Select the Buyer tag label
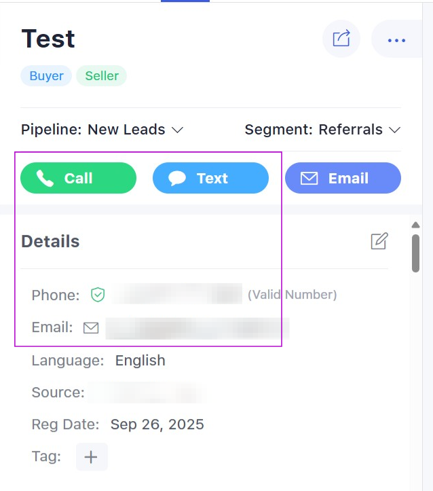433x491 pixels. click(x=47, y=76)
